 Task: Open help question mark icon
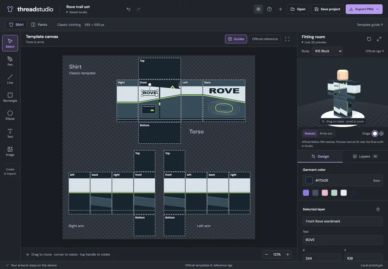coord(269,9)
